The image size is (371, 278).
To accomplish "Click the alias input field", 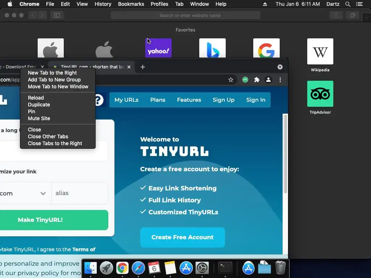I will click(x=80, y=193).
